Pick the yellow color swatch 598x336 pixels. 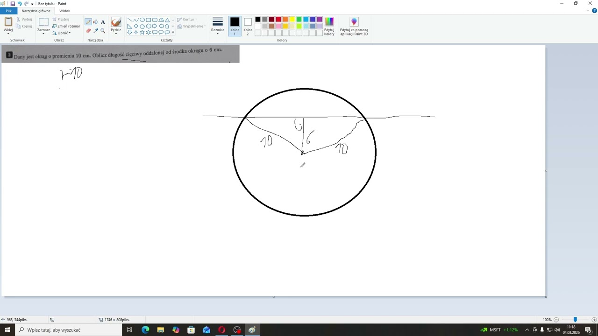click(292, 20)
